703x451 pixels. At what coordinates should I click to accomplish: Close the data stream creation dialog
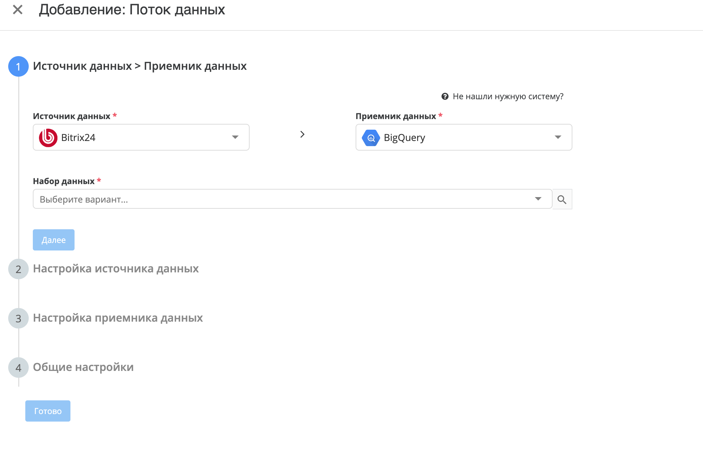tap(17, 10)
